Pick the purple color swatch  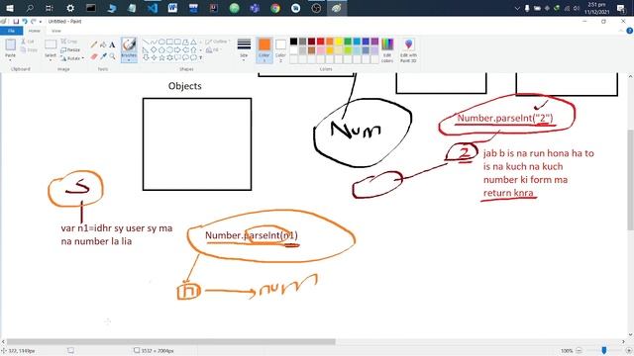(x=374, y=42)
